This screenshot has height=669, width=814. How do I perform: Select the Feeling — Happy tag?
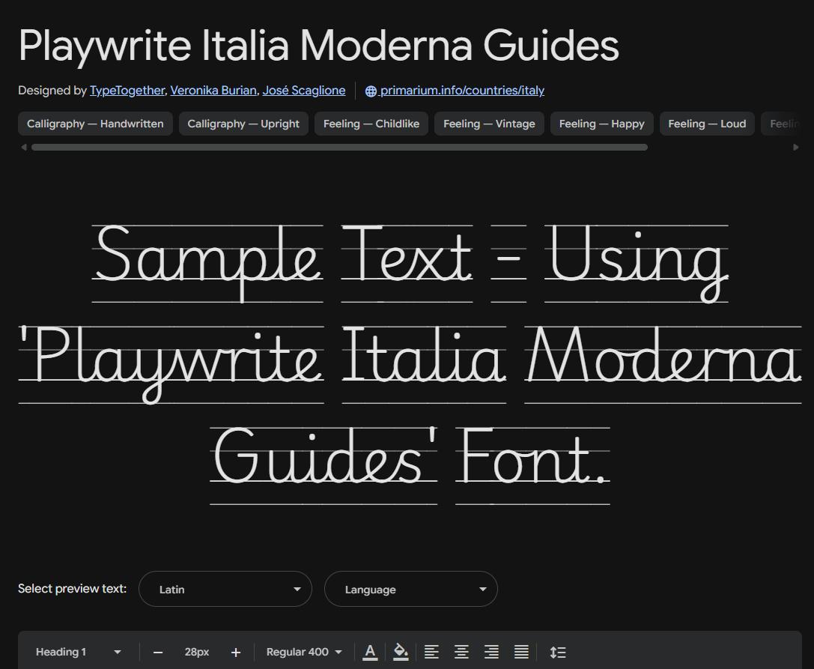click(601, 124)
